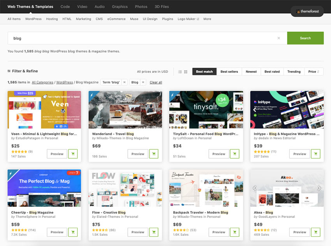Sort by Best rated
This screenshot has width=331, height=246.
pyautogui.click(x=272, y=72)
